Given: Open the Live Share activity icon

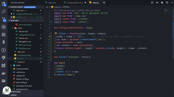Looking at the screenshot, I should 4,65.
